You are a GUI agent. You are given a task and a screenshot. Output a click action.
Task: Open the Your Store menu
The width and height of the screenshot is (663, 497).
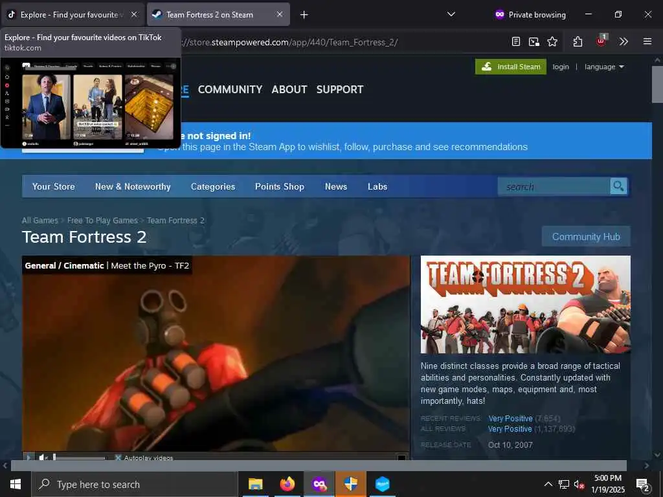(53, 186)
